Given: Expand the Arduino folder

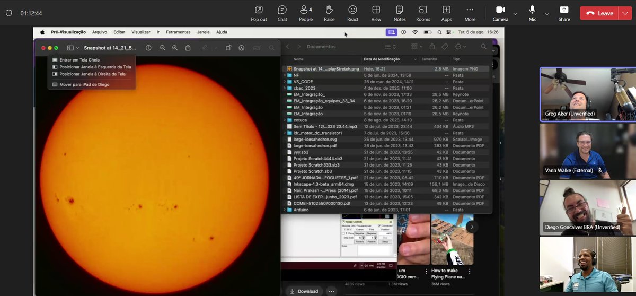Looking at the screenshot, I should tap(285, 210).
